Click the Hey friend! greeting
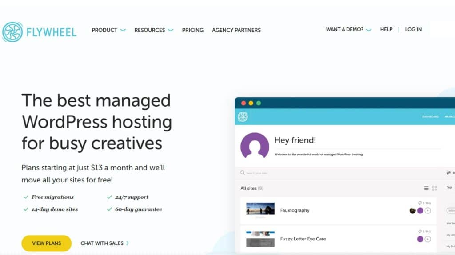Image resolution: width=455 pixels, height=255 pixels. click(x=295, y=140)
